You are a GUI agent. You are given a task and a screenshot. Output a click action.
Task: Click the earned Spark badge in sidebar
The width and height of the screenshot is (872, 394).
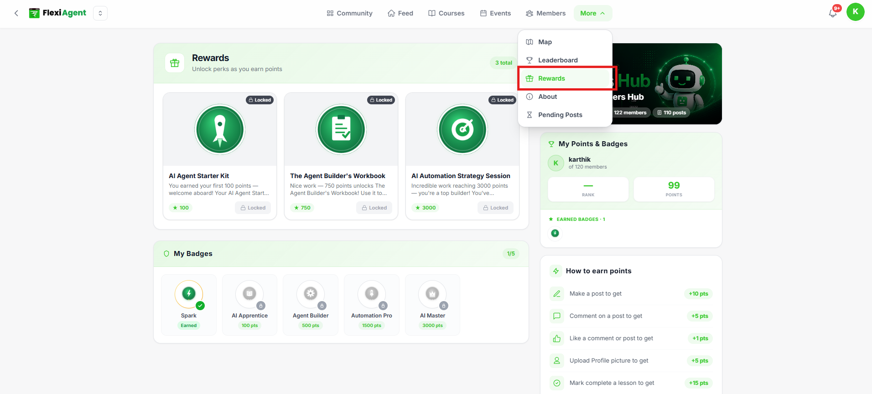555,233
